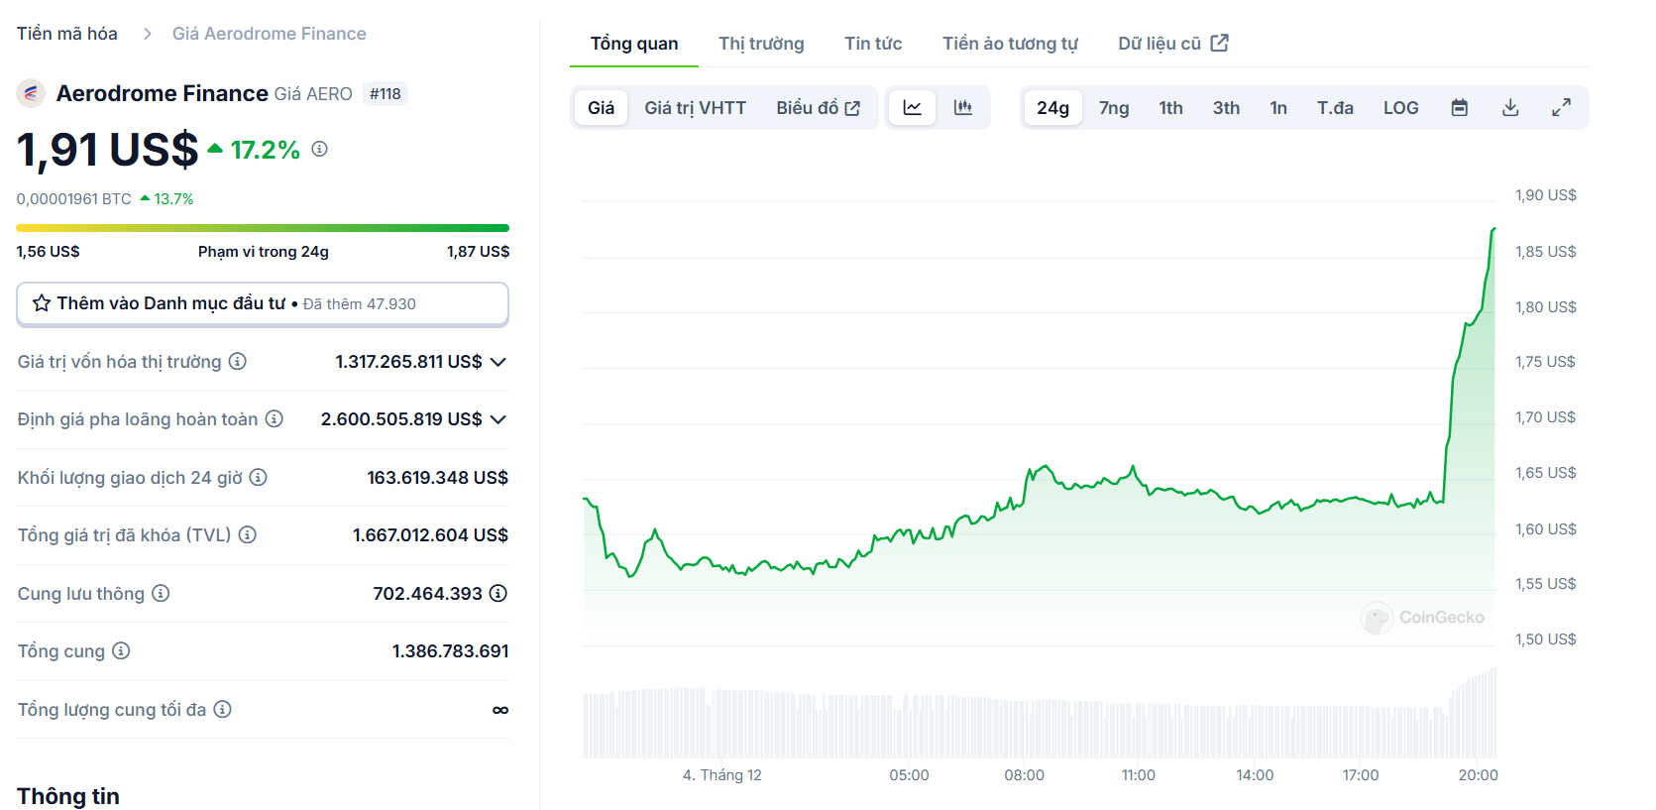This screenshot has width=1656, height=810.
Task: Click the 1,91 US$ price value
Action: (x=108, y=150)
